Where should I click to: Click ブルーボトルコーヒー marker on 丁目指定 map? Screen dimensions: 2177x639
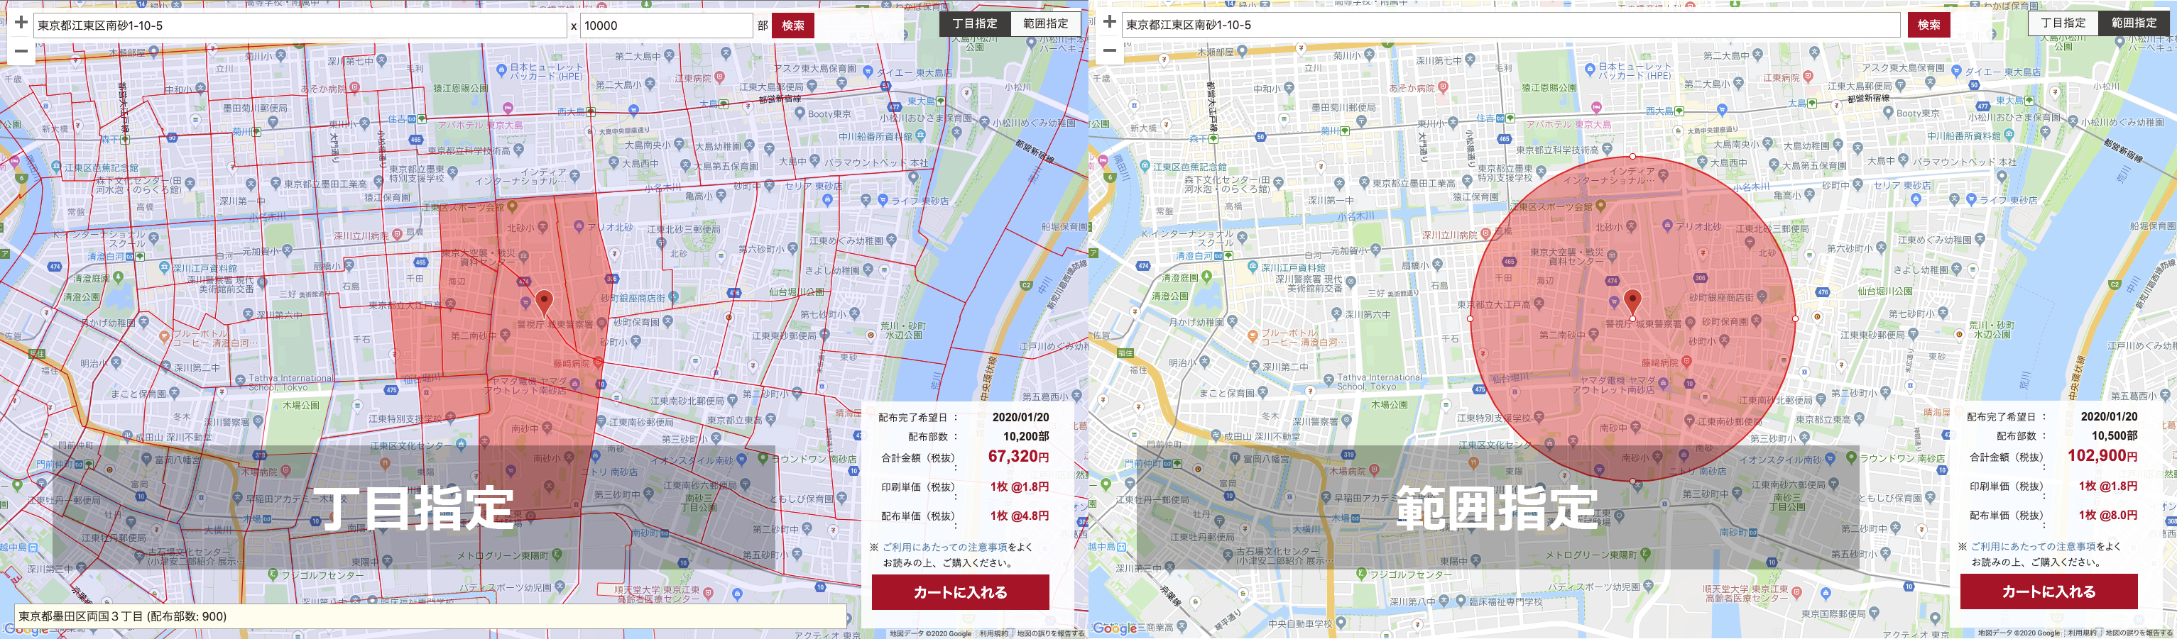(164, 336)
